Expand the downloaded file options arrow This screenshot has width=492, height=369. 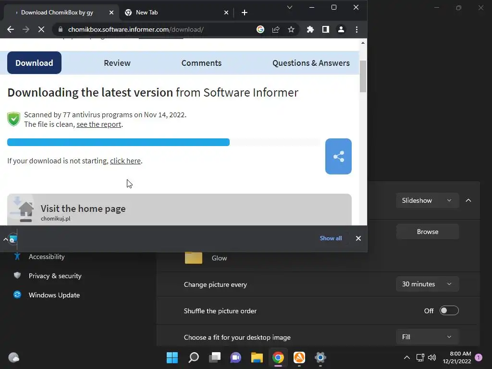tap(6, 239)
